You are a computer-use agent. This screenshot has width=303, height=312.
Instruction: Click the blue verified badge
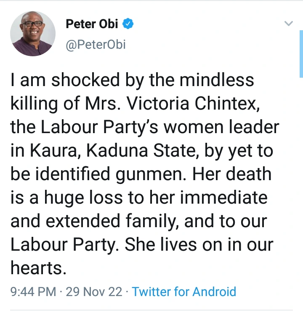128,24
